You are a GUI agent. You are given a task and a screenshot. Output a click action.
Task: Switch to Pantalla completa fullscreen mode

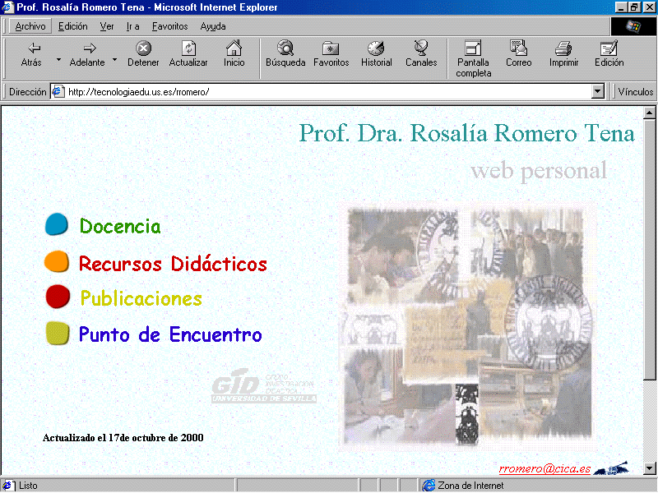(x=474, y=58)
